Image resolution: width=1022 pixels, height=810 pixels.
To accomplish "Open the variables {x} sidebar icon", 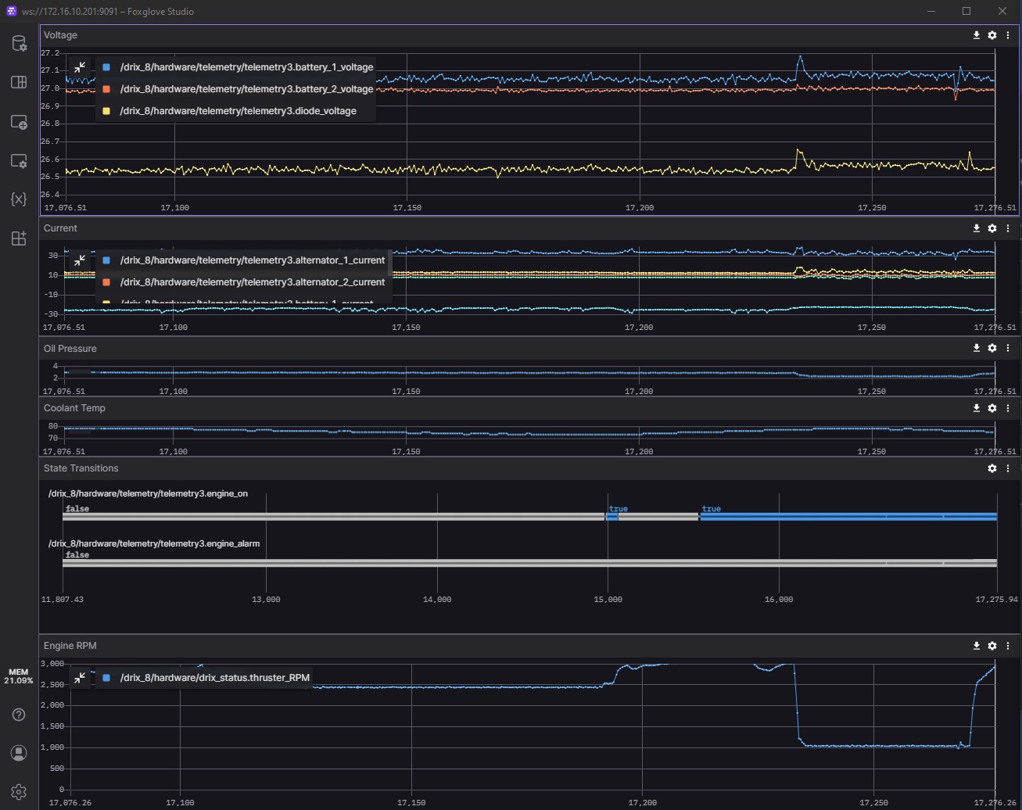I will pos(19,199).
